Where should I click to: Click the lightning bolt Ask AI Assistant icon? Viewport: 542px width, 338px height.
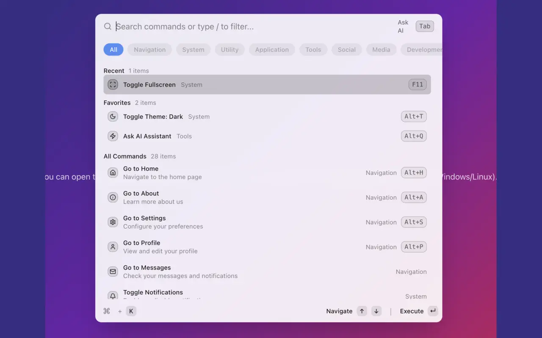(x=113, y=136)
